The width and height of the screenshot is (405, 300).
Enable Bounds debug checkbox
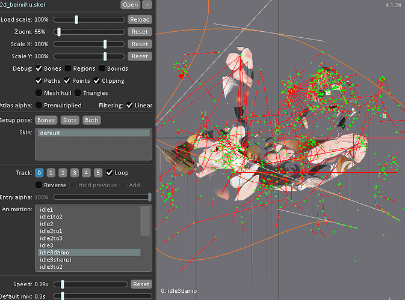[x=102, y=68]
